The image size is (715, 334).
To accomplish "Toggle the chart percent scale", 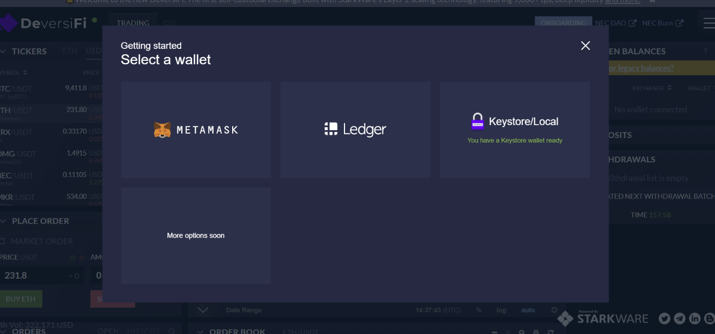I will tap(478, 310).
